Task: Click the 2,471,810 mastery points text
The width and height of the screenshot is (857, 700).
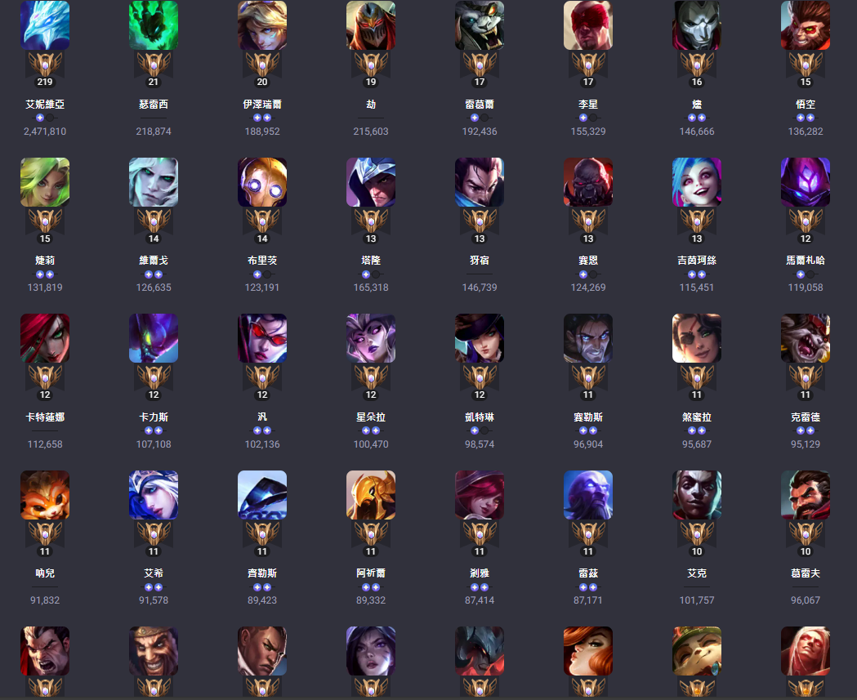Action: click(x=45, y=132)
